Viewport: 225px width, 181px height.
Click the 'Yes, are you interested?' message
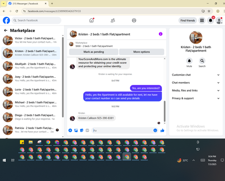pos(146,88)
